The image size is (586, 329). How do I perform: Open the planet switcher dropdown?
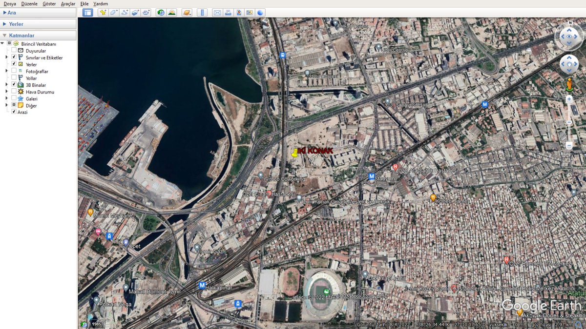tap(187, 12)
